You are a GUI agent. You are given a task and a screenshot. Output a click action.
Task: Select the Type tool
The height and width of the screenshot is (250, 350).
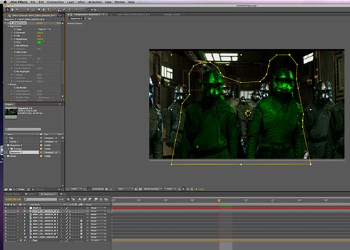coord(49,9)
